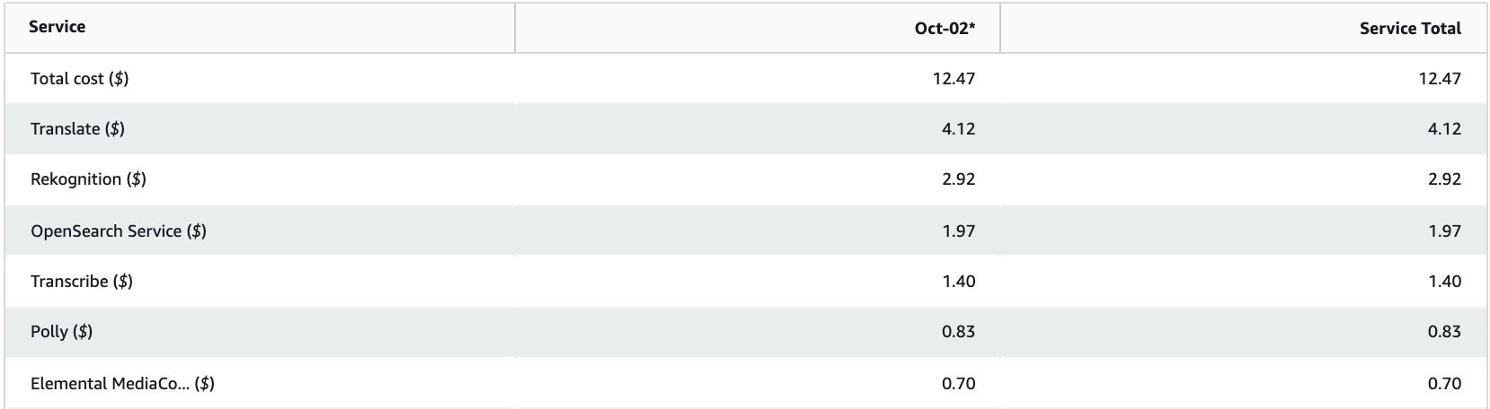The height and width of the screenshot is (409, 1490).
Task: Select the 0.83 Polly value under Service Total
Action: tap(1444, 332)
